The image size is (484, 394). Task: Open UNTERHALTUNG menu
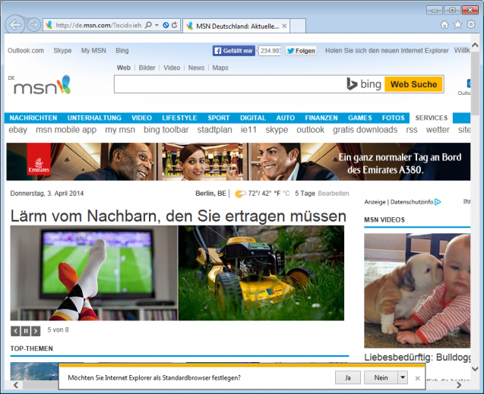[94, 118]
